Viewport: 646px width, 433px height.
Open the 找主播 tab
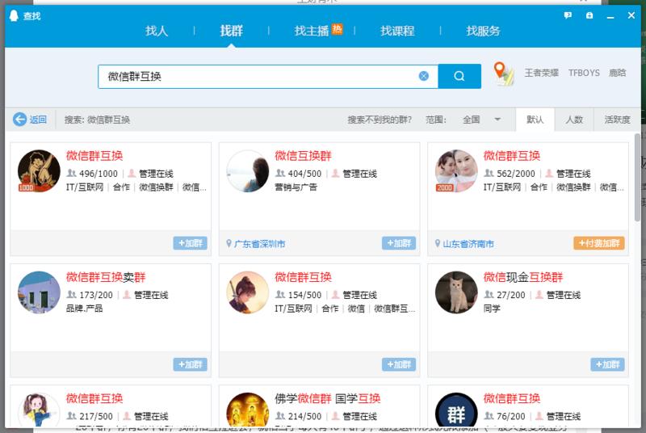pyautogui.click(x=312, y=31)
